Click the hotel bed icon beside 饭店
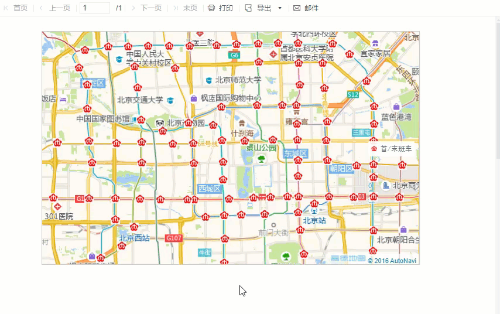Screen dimensions: 500x314 [63, 100]
